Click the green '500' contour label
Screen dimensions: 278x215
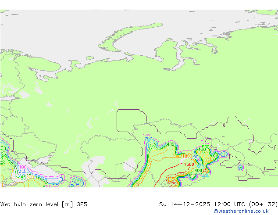point(206,147)
